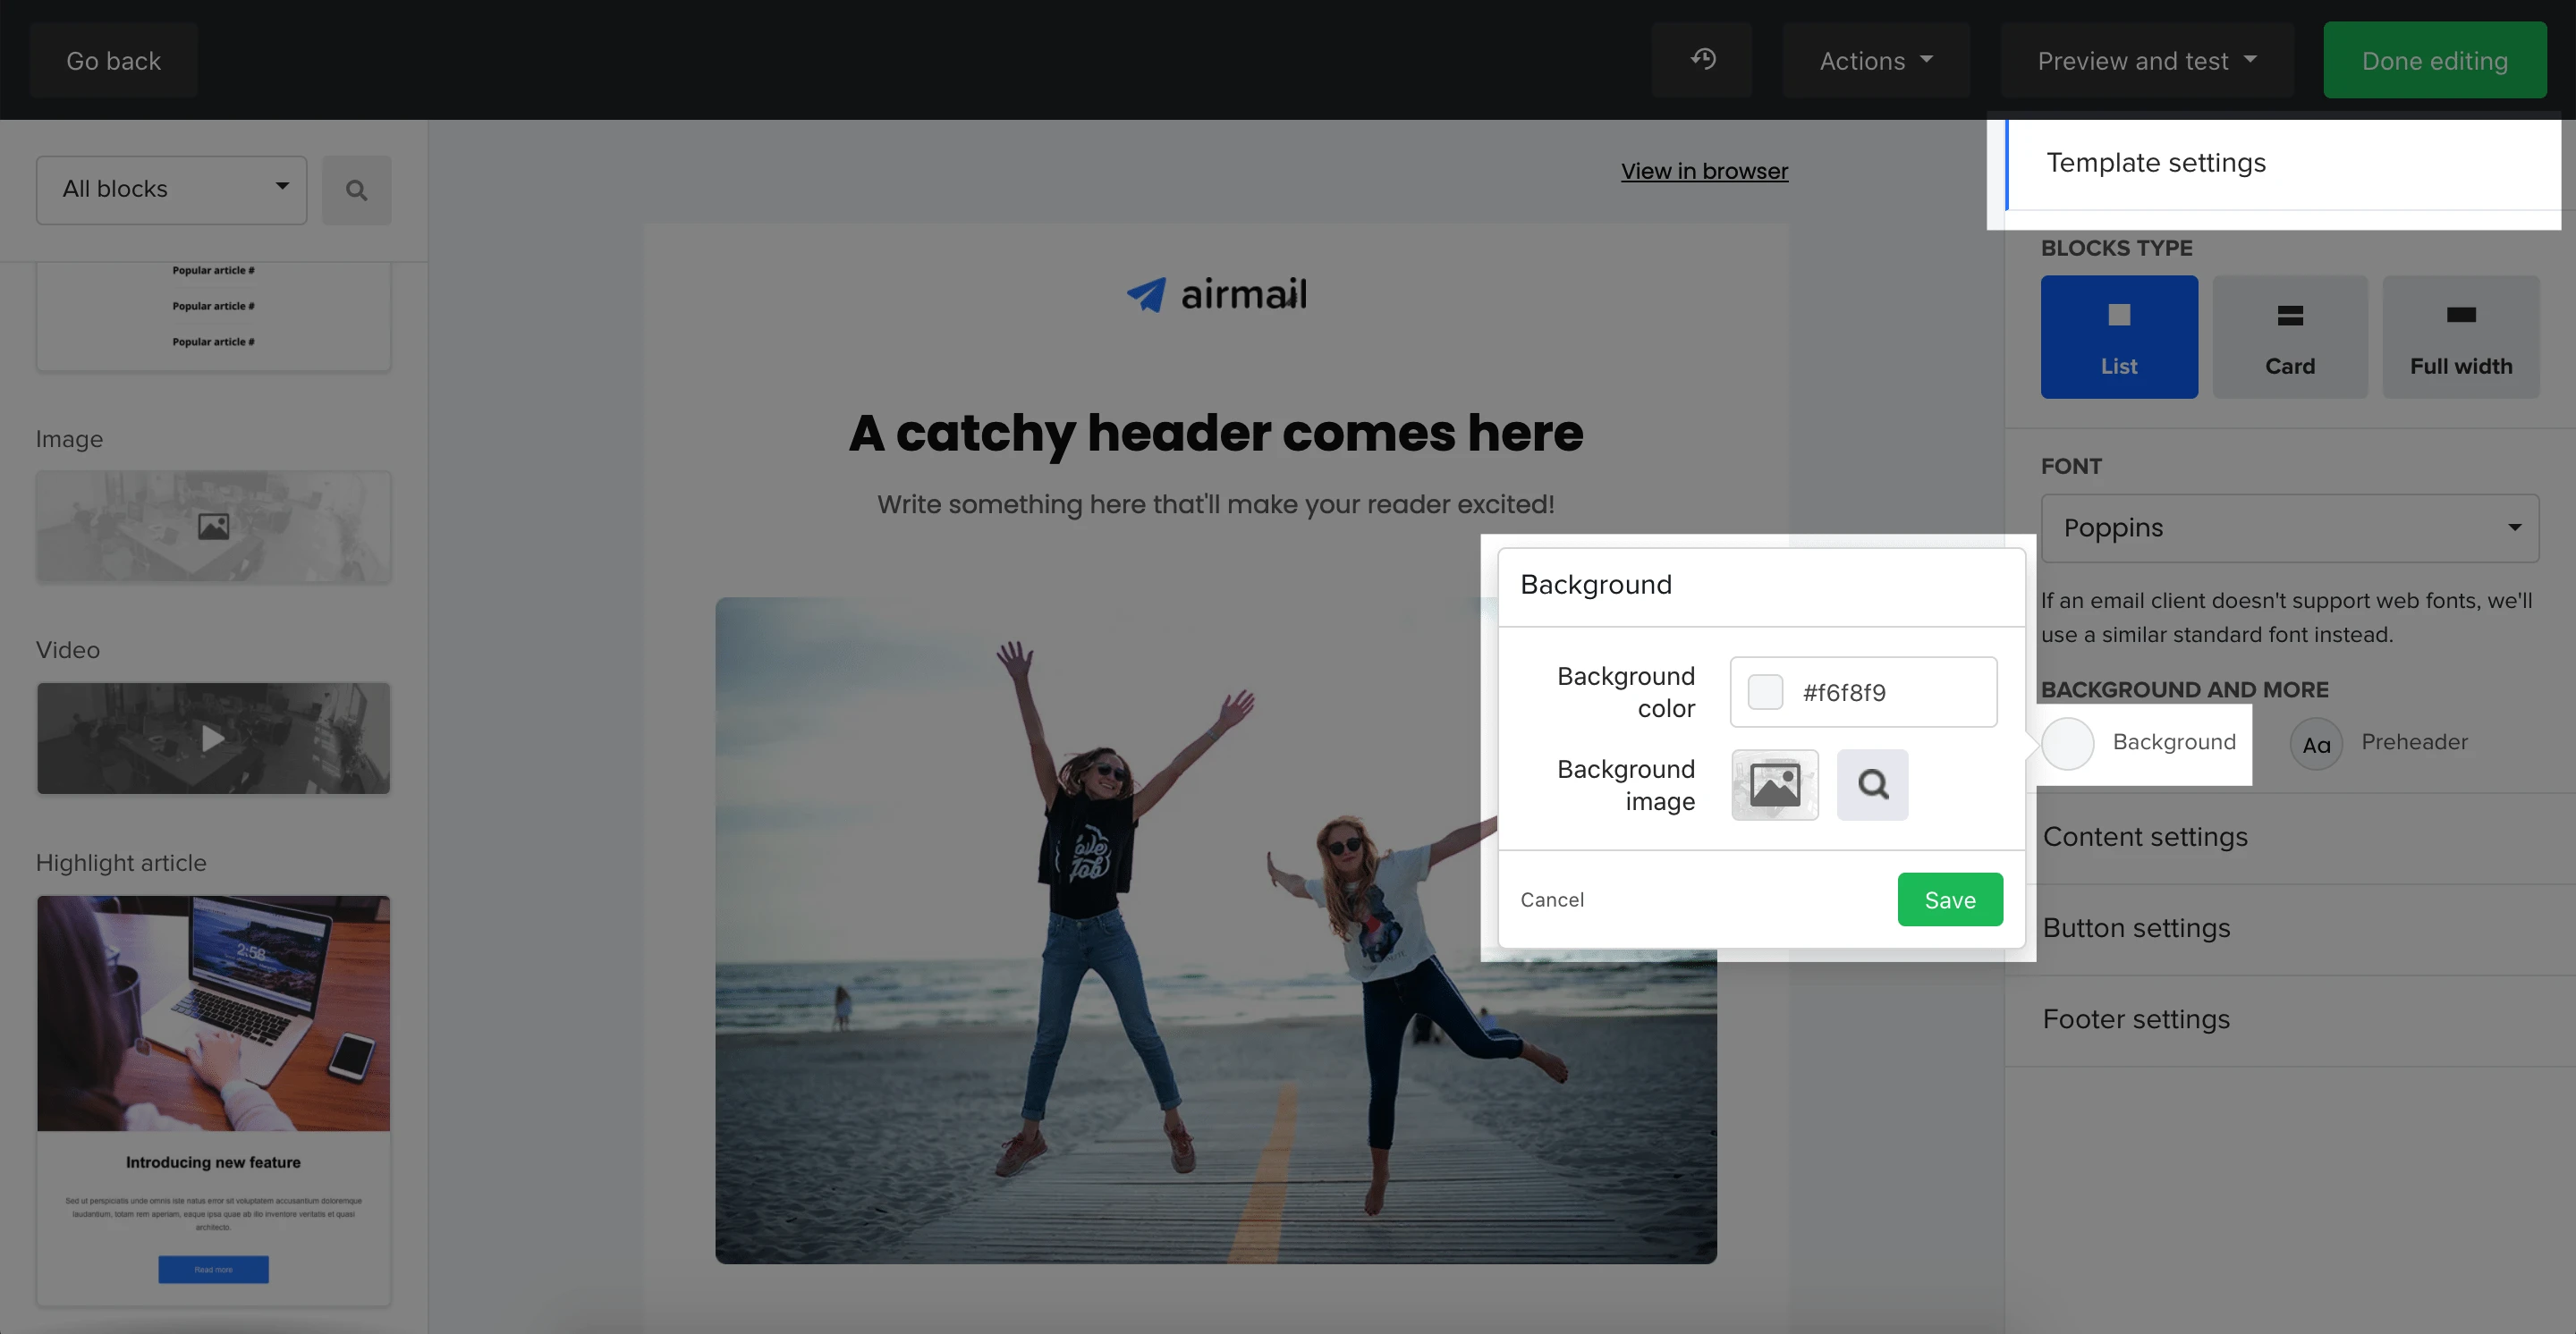
Task: Click the Video block play icon
Action: (213, 739)
